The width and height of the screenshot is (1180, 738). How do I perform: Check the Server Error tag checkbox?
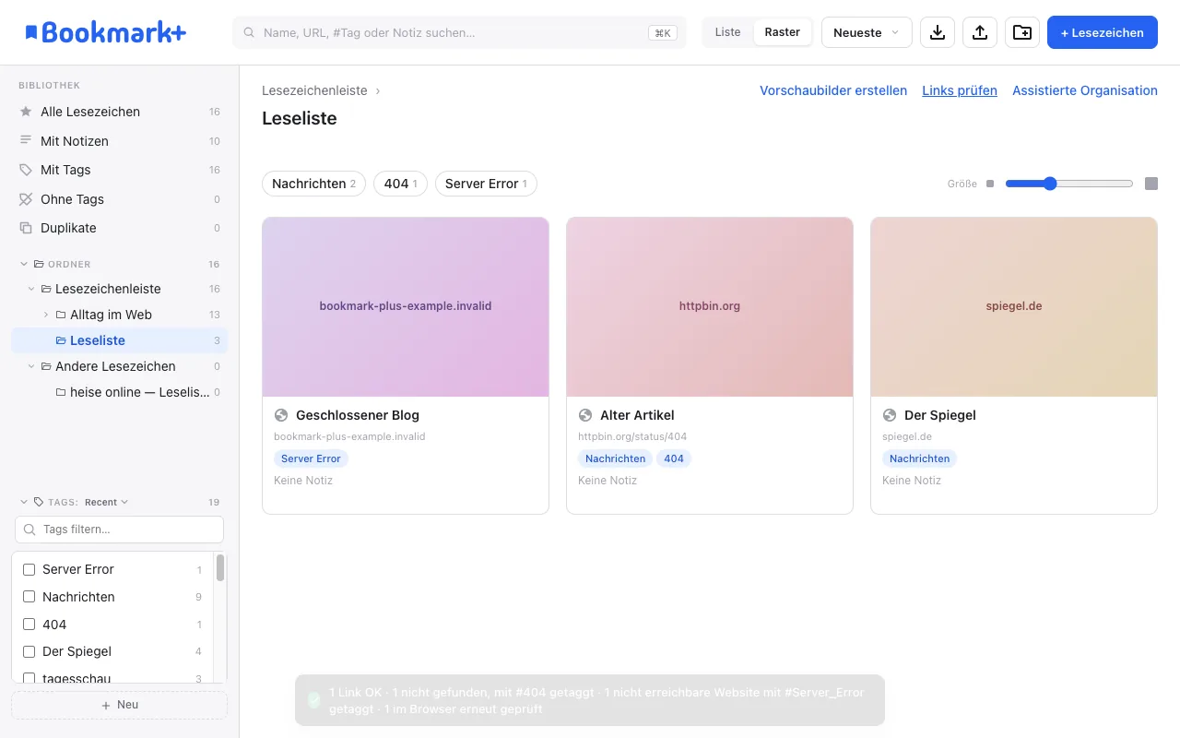click(x=29, y=569)
